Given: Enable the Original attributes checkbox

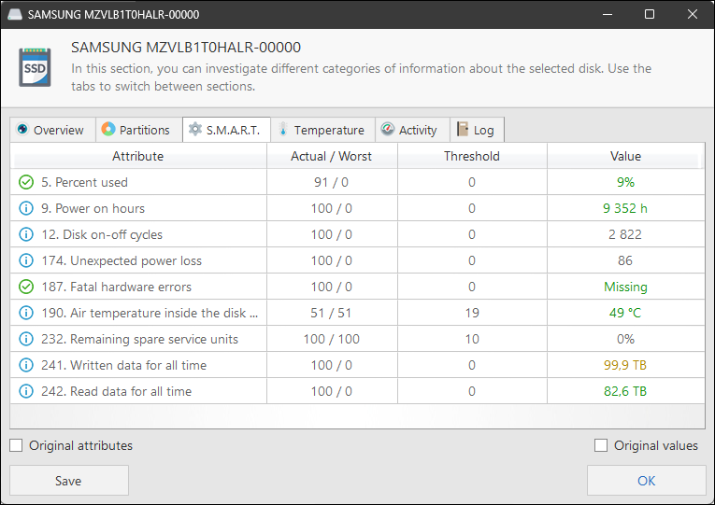Looking at the screenshot, I should point(17,445).
